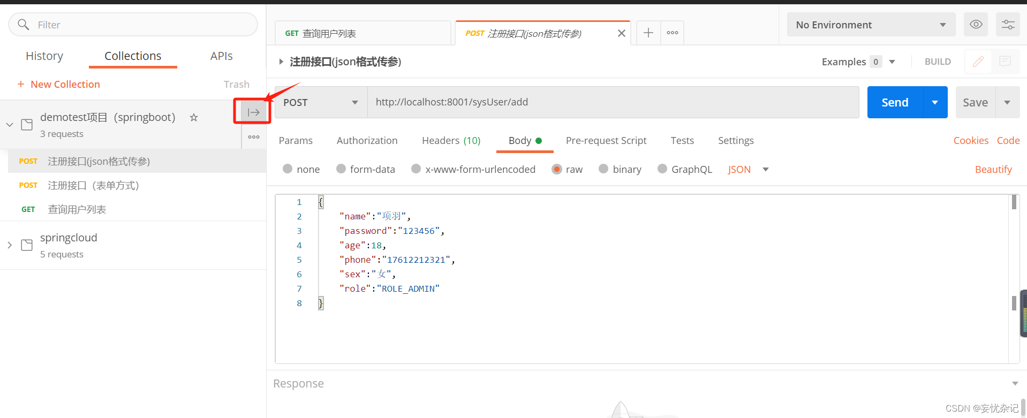Click the BUILD mode button
This screenshot has height=418, width=1027.
click(x=938, y=62)
